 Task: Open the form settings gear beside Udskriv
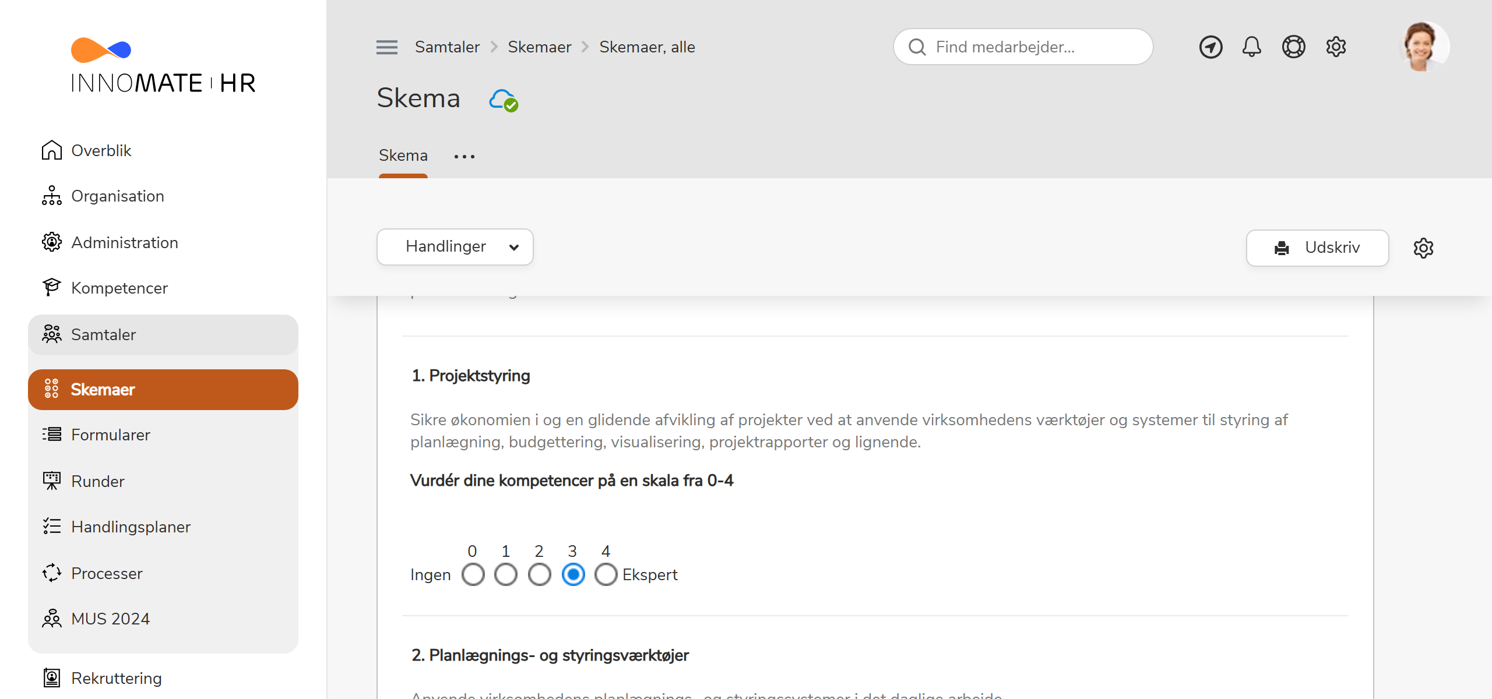tap(1424, 248)
